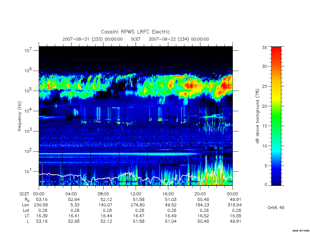The image size is (310, 232).
Task: Click colorbar tick value '10'
Action: pyautogui.click(x=264, y=146)
